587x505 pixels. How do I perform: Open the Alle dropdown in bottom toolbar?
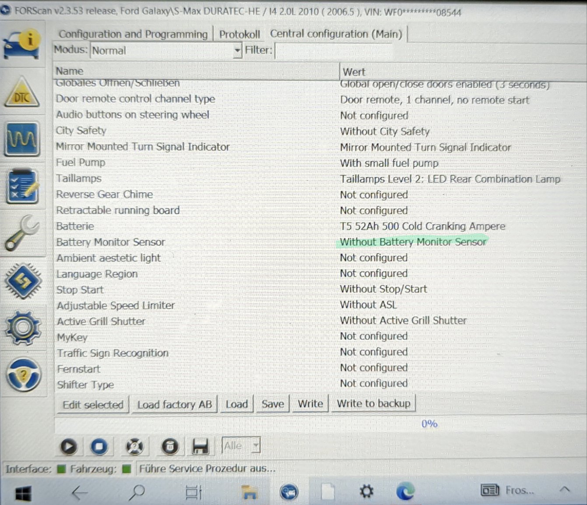pos(256,446)
